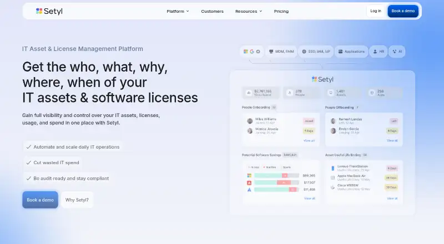Expand the Resources dropdown menu
The width and height of the screenshot is (444, 244).
click(249, 11)
